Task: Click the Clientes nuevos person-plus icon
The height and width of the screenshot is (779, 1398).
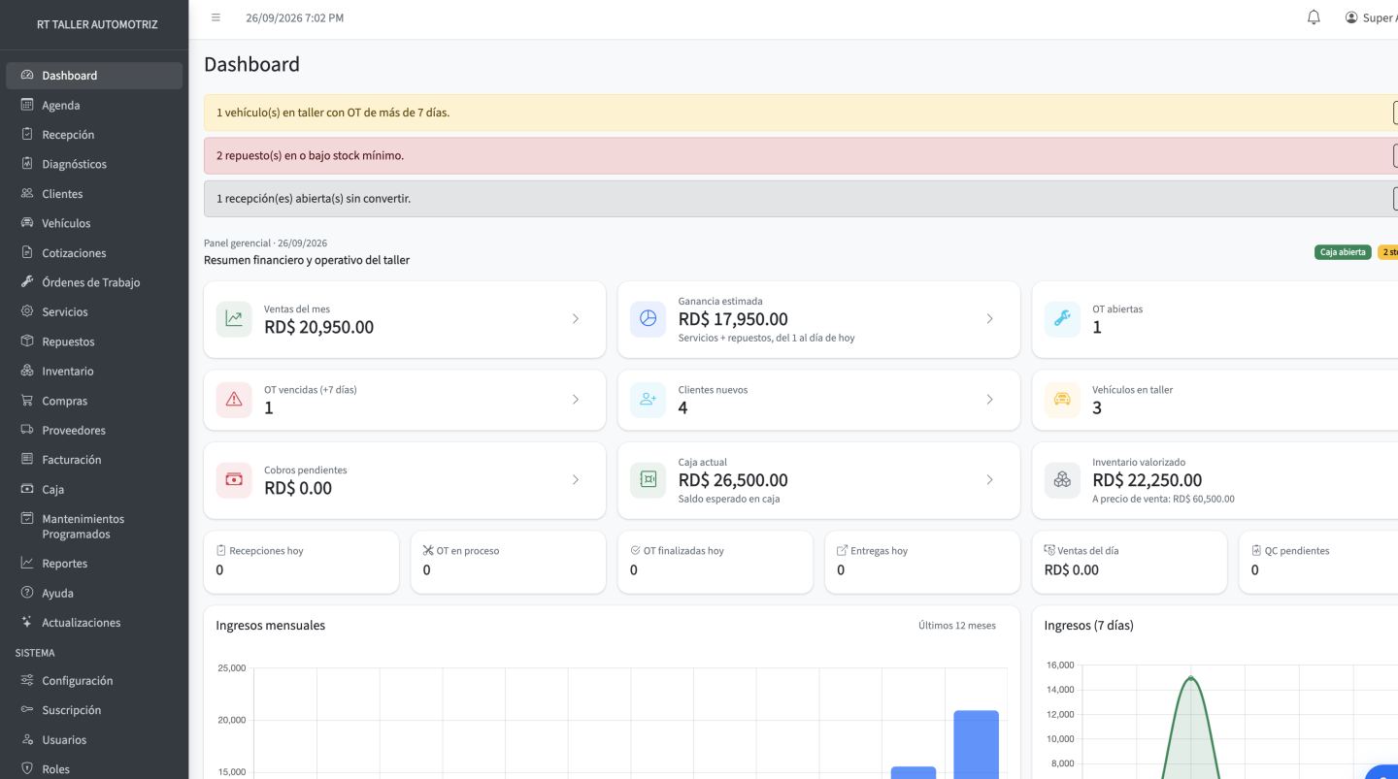Action: pyautogui.click(x=648, y=400)
